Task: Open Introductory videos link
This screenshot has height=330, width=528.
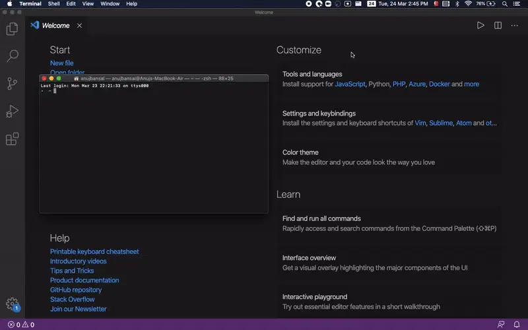Action: [x=78, y=261]
